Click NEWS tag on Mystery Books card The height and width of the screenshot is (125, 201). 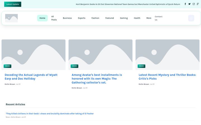click(x=141, y=66)
